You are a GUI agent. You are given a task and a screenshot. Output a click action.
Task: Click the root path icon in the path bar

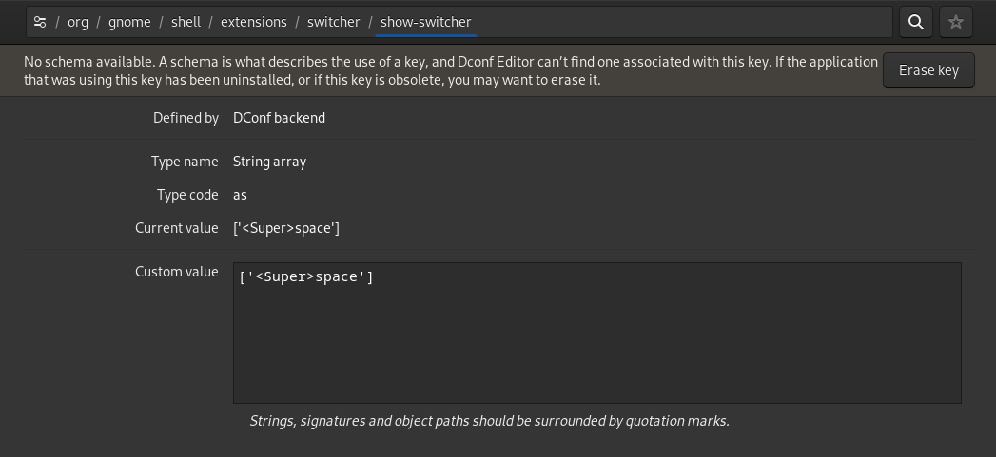click(x=40, y=22)
